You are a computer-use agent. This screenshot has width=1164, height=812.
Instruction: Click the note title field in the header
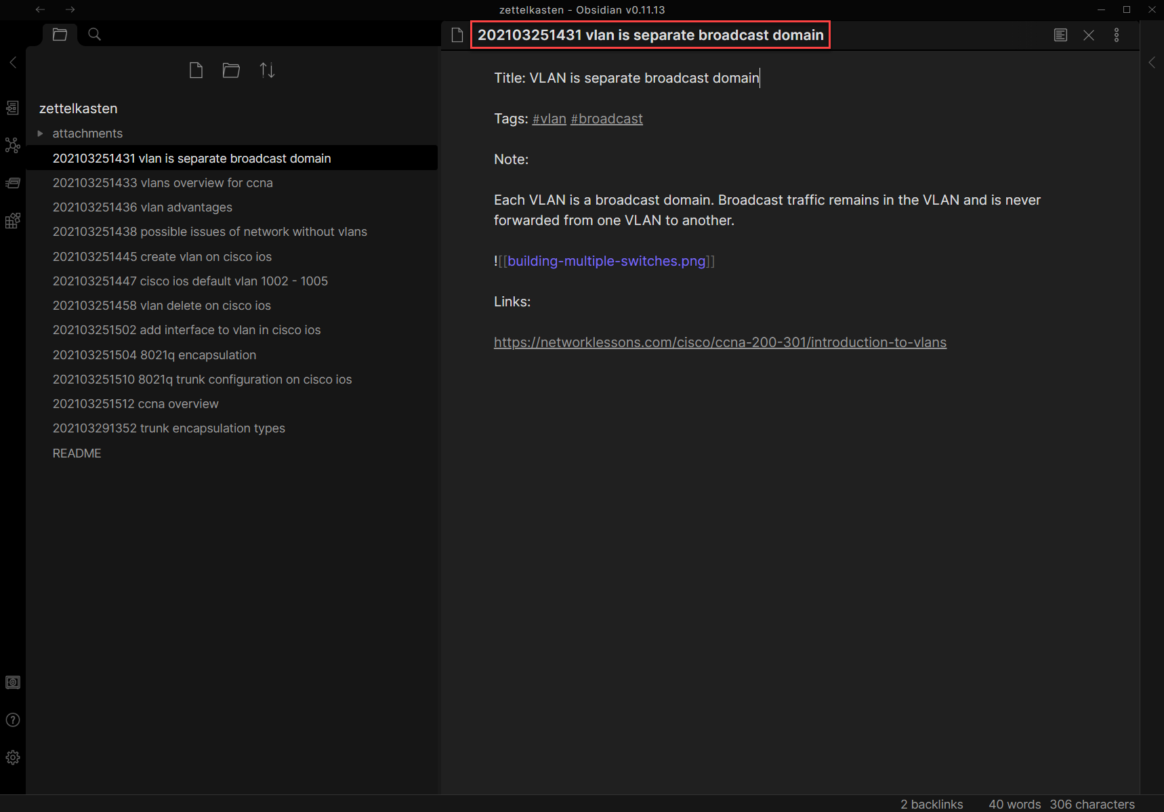tap(650, 35)
